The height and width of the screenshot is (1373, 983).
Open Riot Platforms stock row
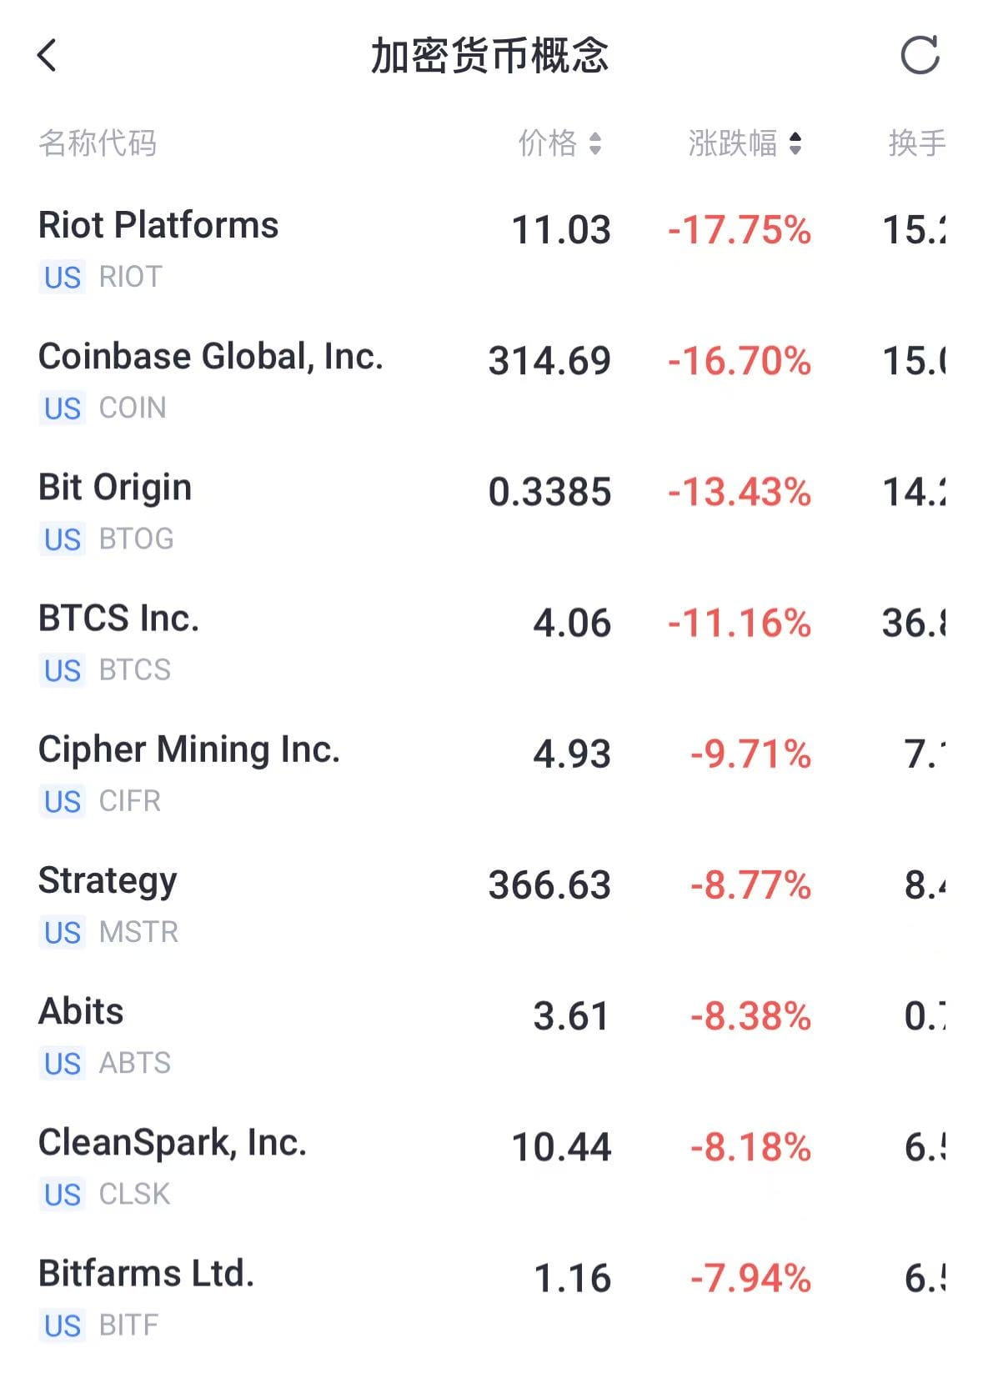pyautogui.click(x=491, y=250)
